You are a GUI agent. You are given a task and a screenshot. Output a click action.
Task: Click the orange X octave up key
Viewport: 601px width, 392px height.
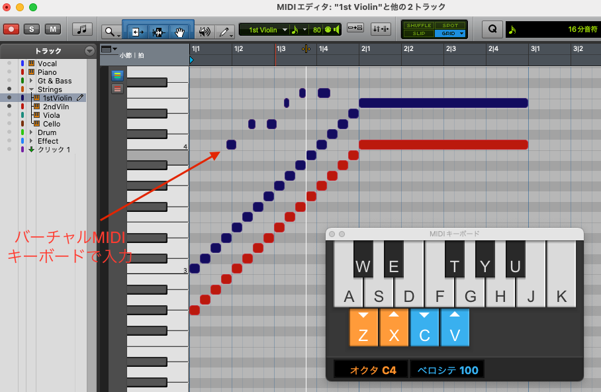click(x=394, y=328)
